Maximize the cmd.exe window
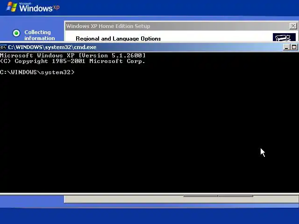The image size is (299, 224). click(x=294, y=47)
